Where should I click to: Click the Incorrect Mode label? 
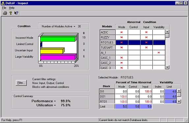point(24,38)
